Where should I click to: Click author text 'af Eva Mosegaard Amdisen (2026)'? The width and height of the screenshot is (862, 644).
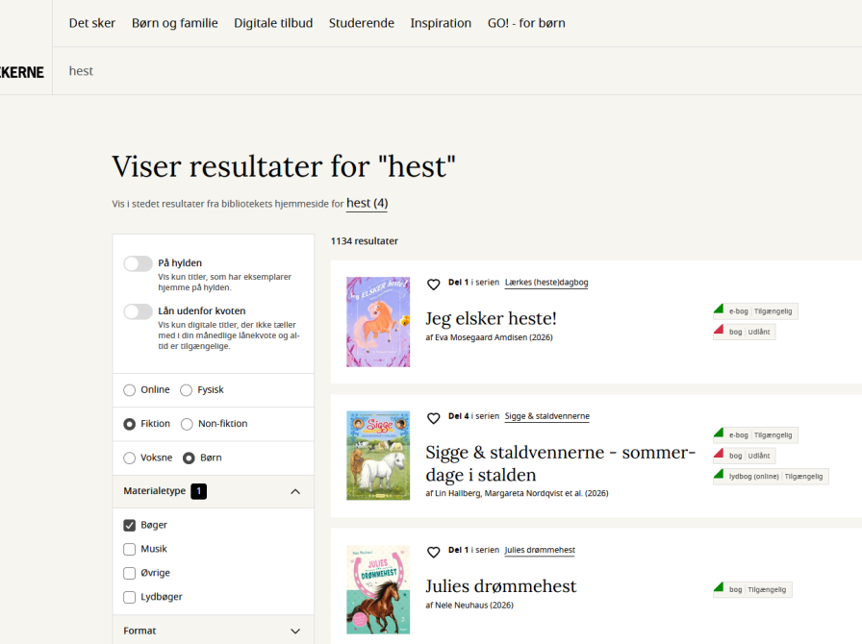tap(489, 337)
